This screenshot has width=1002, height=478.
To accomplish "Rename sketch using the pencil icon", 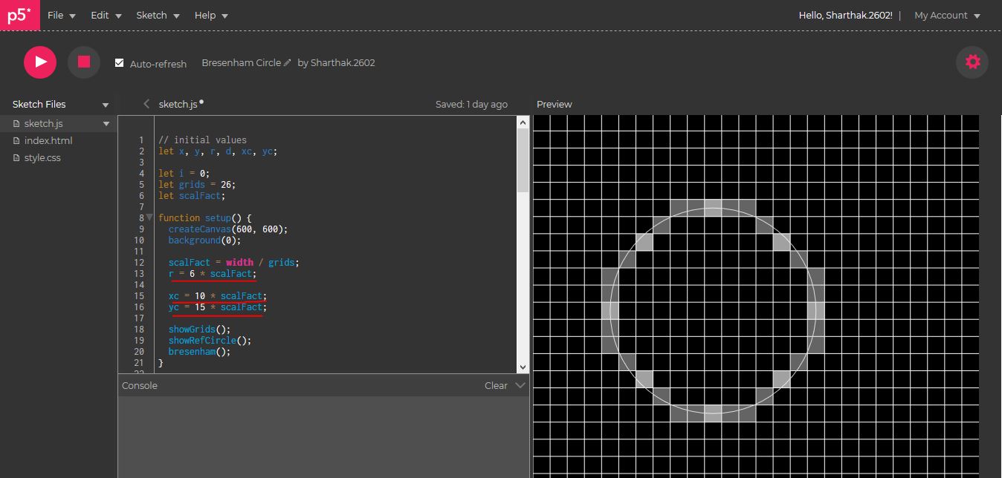I will coord(286,62).
